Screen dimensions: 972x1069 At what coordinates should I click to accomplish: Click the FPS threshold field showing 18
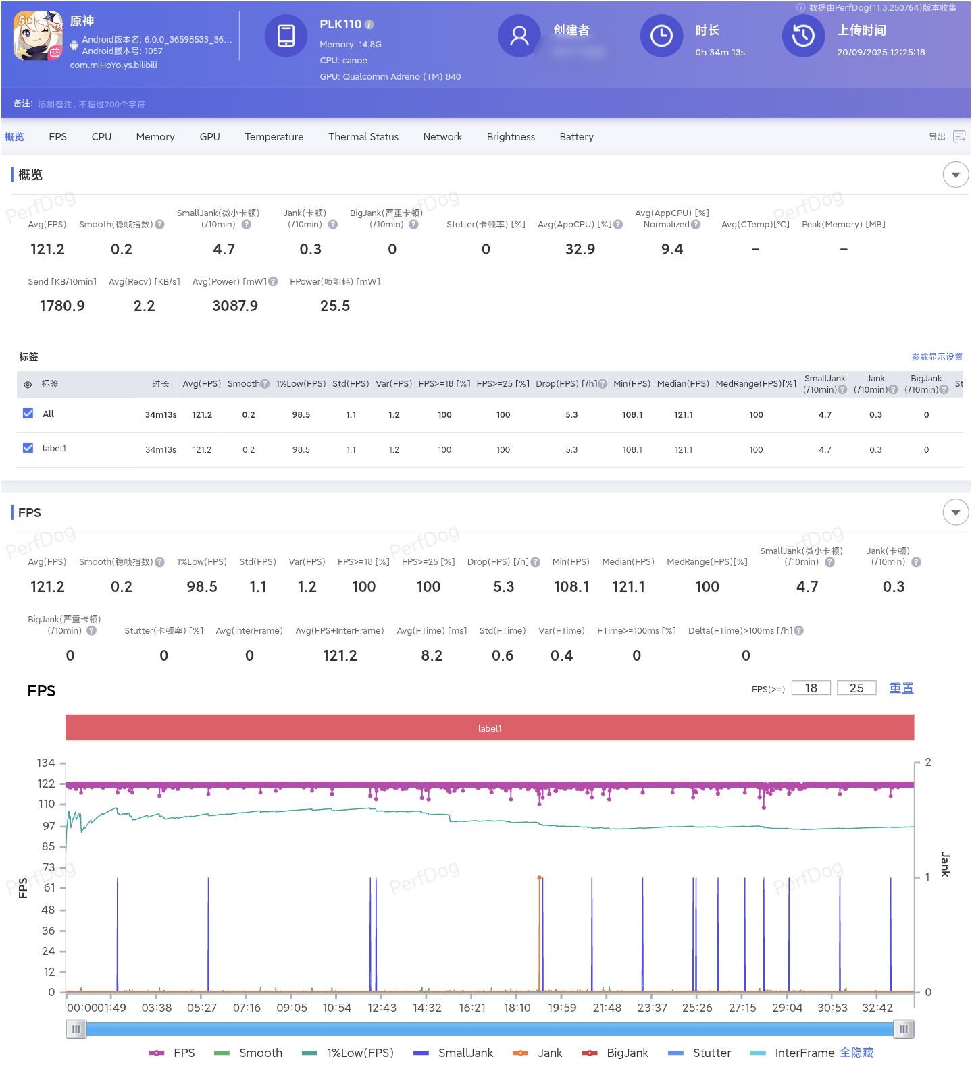pyautogui.click(x=811, y=688)
